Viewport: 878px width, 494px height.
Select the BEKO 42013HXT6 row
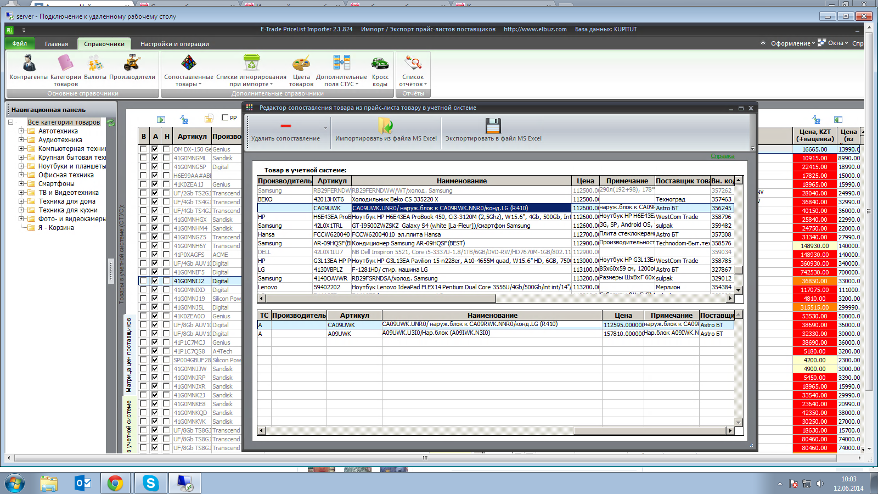[496, 199]
